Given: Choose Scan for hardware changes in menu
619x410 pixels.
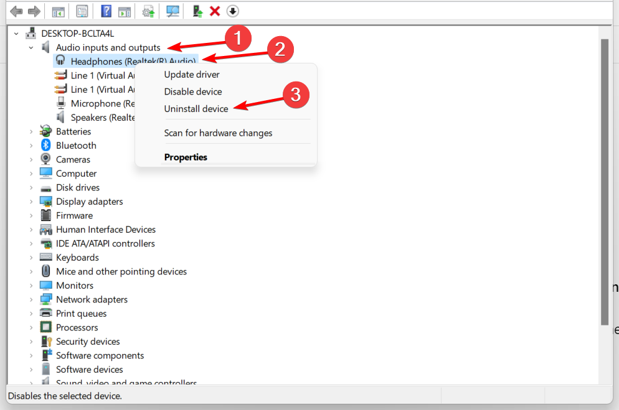Looking at the screenshot, I should coord(219,133).
